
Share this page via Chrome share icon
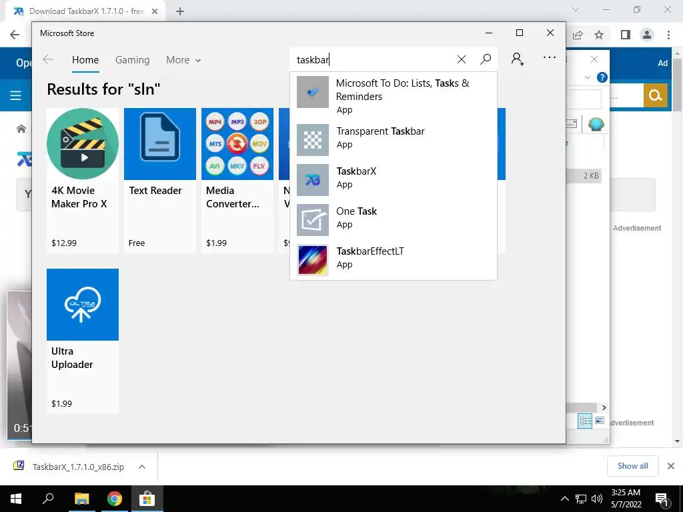[578, 35]
